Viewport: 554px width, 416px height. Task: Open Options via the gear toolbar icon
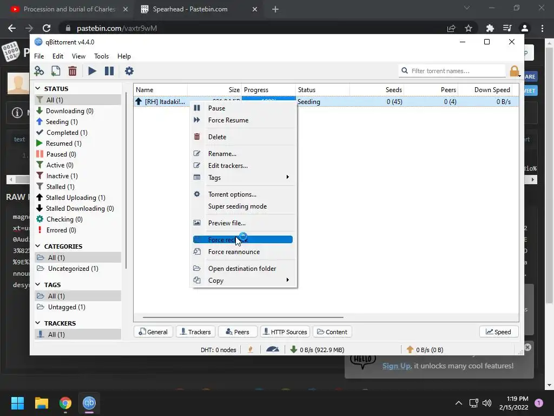point(129,71)
